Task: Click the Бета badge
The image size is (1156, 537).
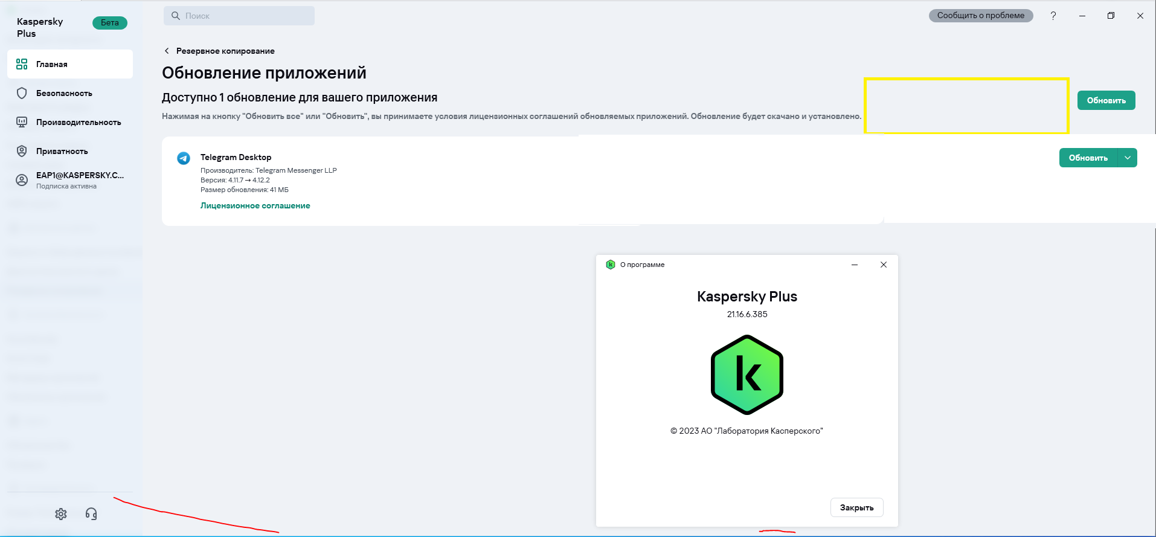Action: (110, 23)
